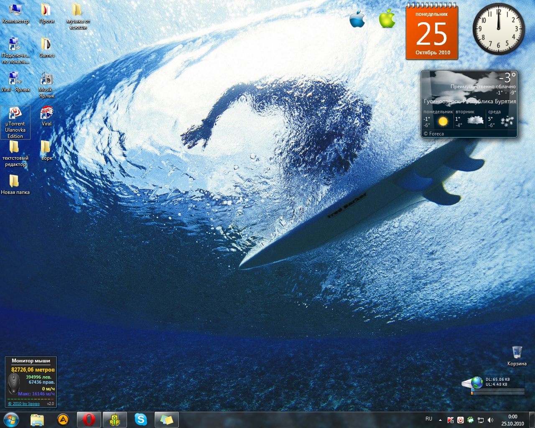The image size is (535, 428).
Task: Click the volume speaker tray icon
Action: pyautogui.click(x=490, y=420)
